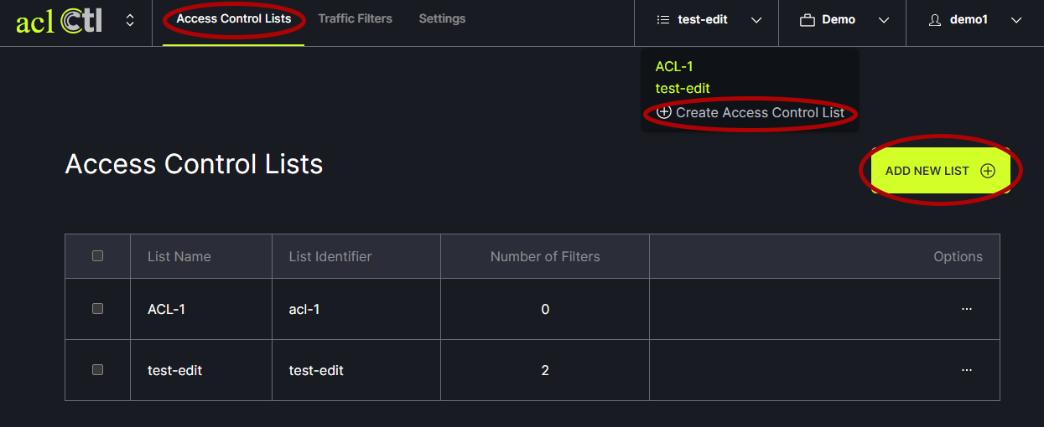Collapse the test-edit list dropdown chevron
Viewport: 1044px width, 427px height.
point(756,20)
